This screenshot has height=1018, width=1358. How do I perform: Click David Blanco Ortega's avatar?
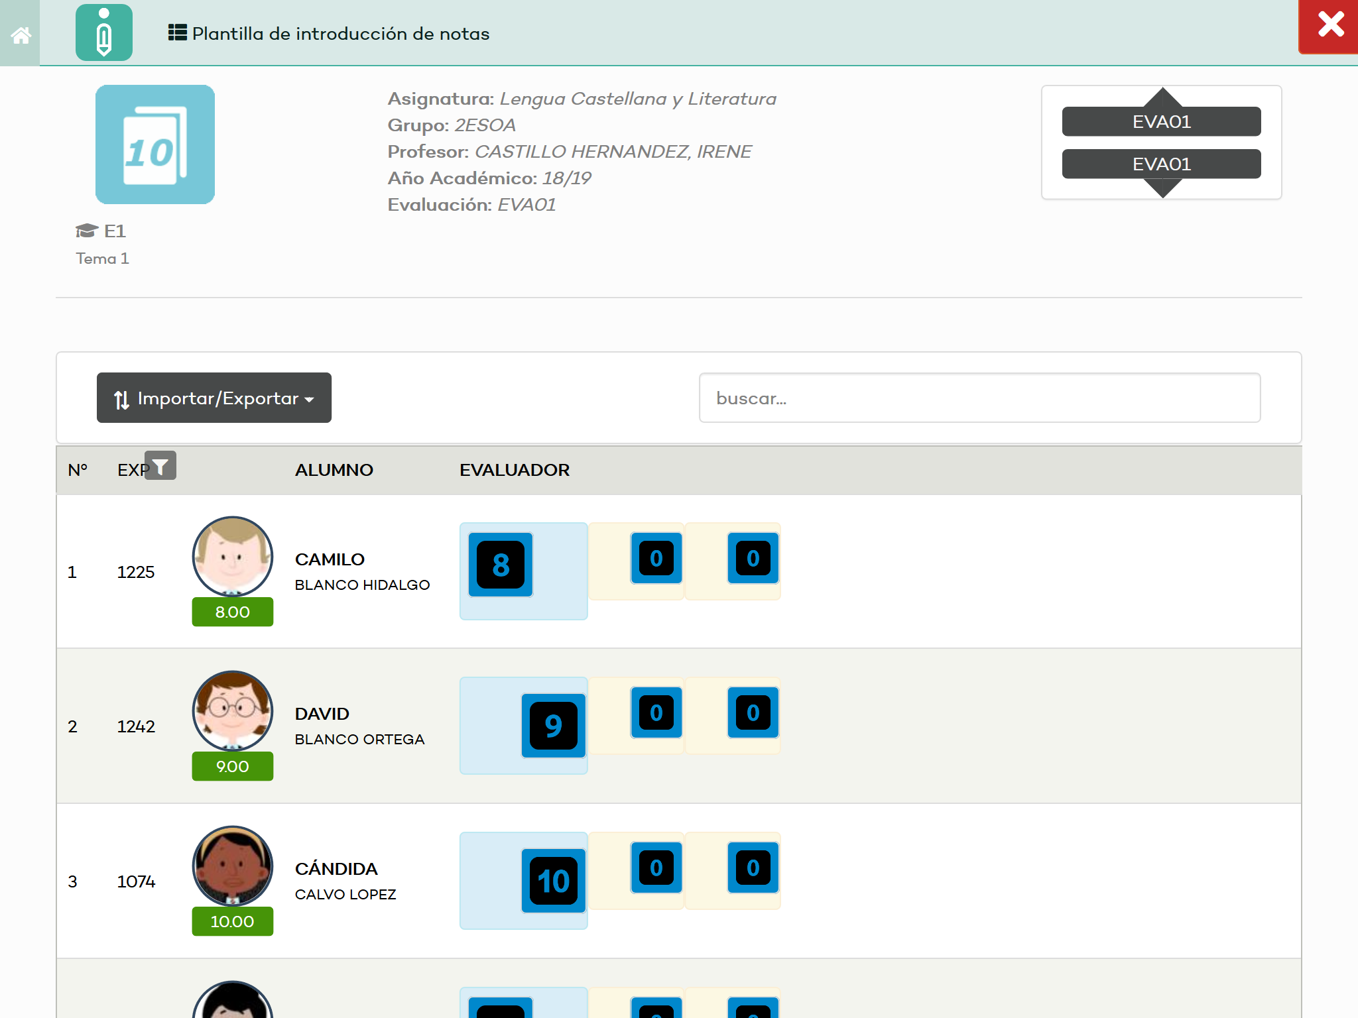tap(232, 710)
